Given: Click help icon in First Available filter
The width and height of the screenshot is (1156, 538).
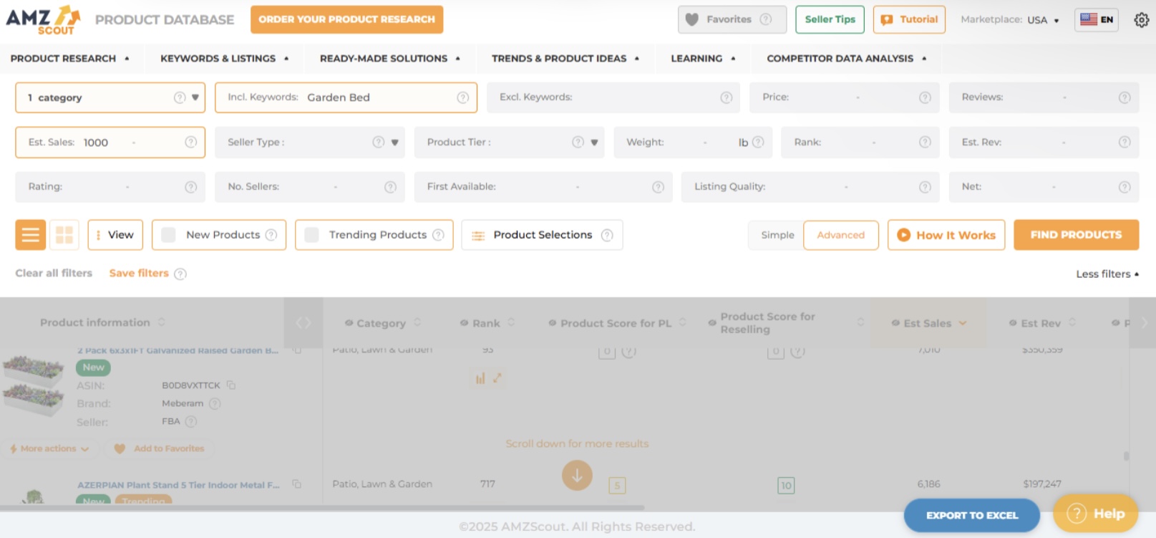Looking at the screenshot, I should tap(658, 187).
